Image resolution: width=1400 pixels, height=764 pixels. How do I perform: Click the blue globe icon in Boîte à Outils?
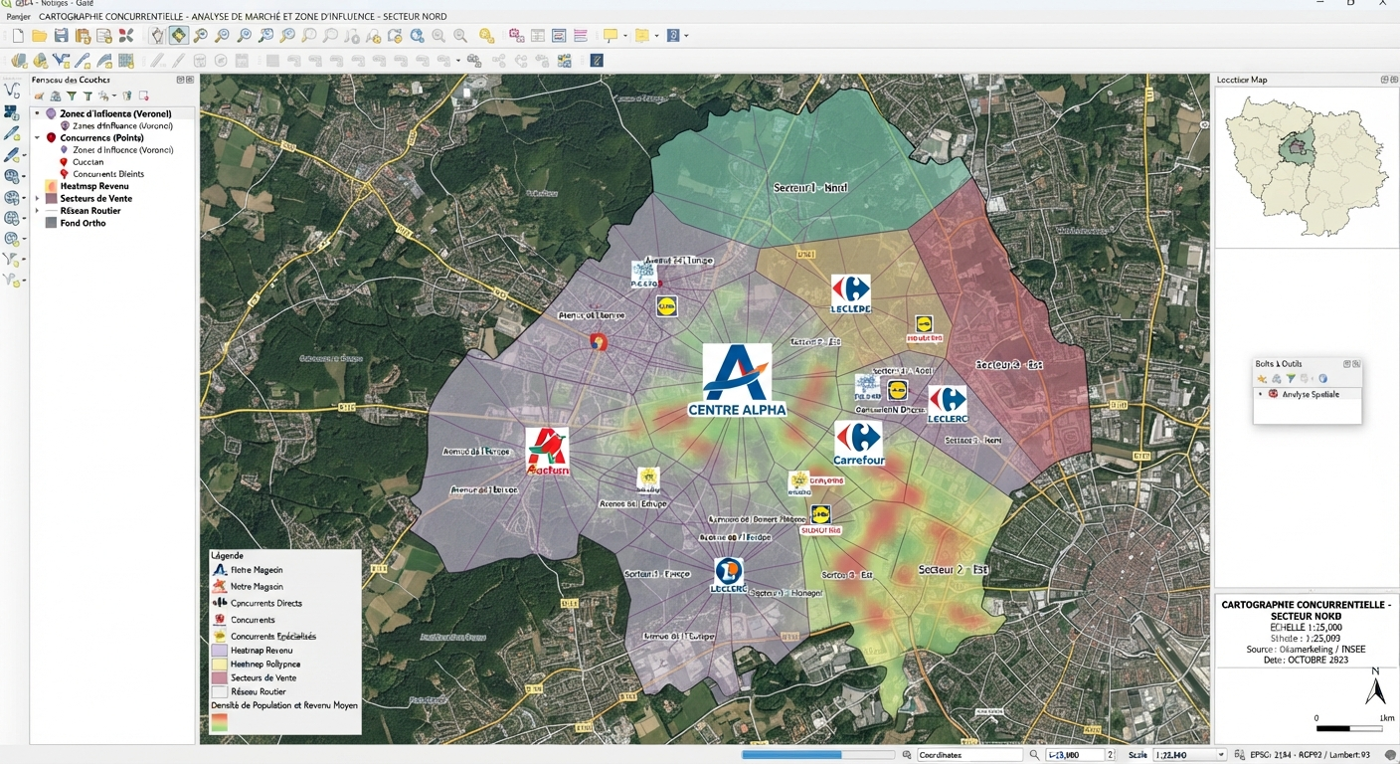(x=1322, y=378)
